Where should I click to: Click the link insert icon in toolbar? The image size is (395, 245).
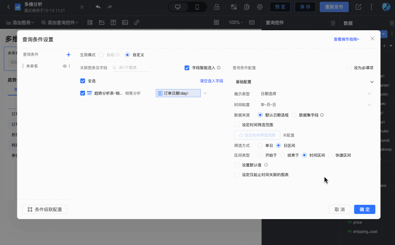pos(137,22)
